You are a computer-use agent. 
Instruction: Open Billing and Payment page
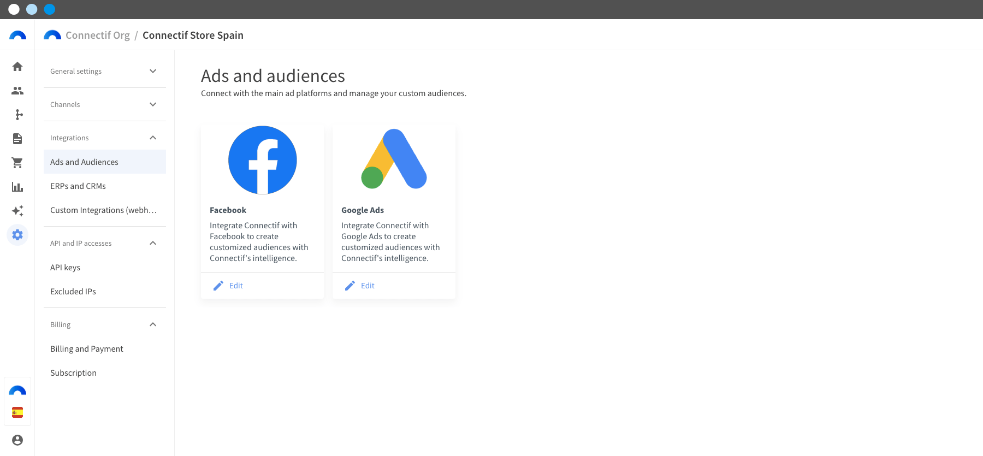point(105,349)
